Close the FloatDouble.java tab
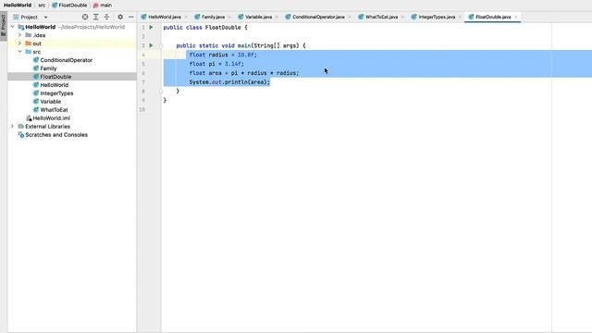Image resolution: width=592 pixels, height=333 pixels. 516,17
